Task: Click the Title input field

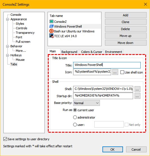Action: 107,65
